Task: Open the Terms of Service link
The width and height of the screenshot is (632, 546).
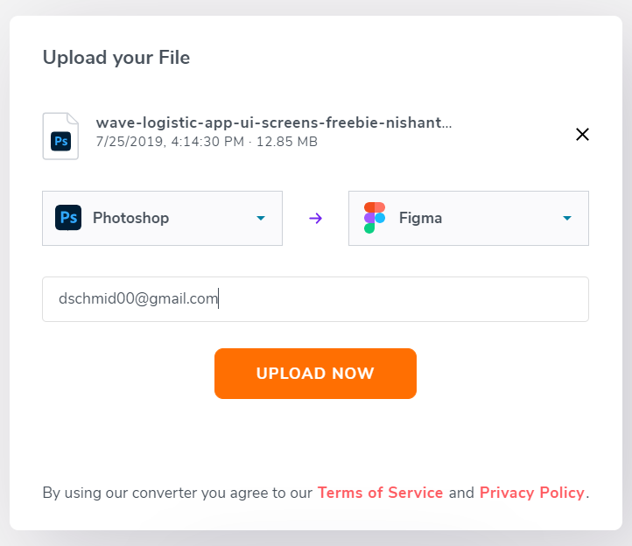Action: pos(380,493)
